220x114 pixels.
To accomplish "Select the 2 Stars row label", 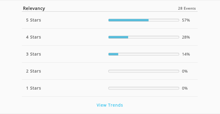I will click(x=33, y=71).
